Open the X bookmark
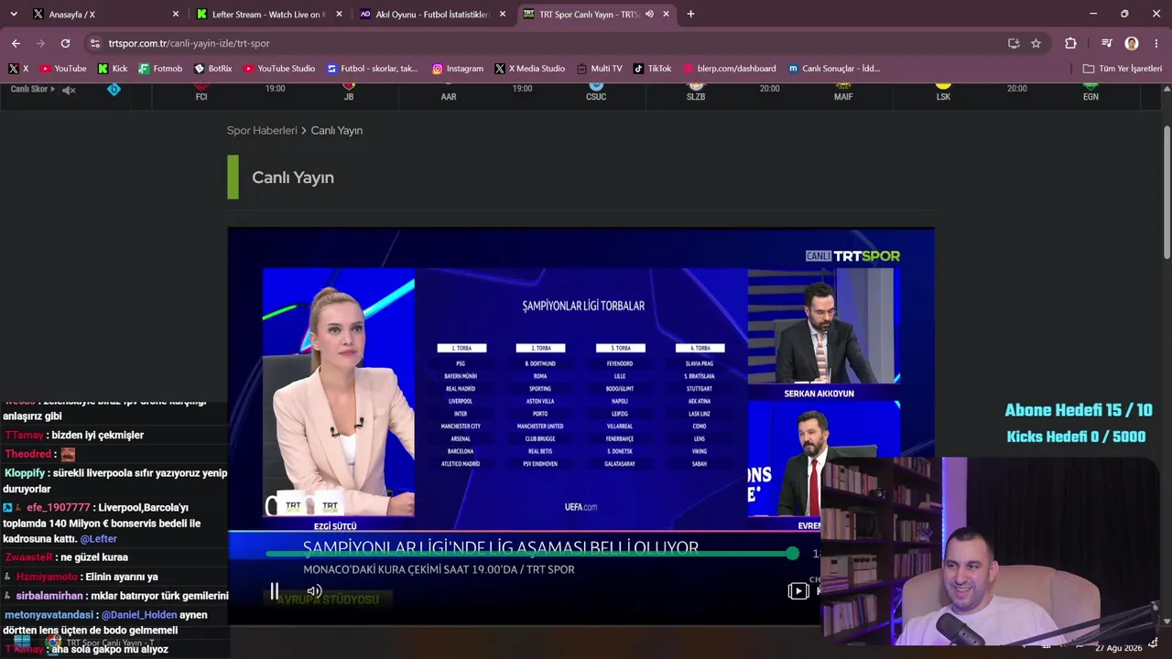Image resolution: width=1172 pixels, height=659 pixels. (18, 69)
